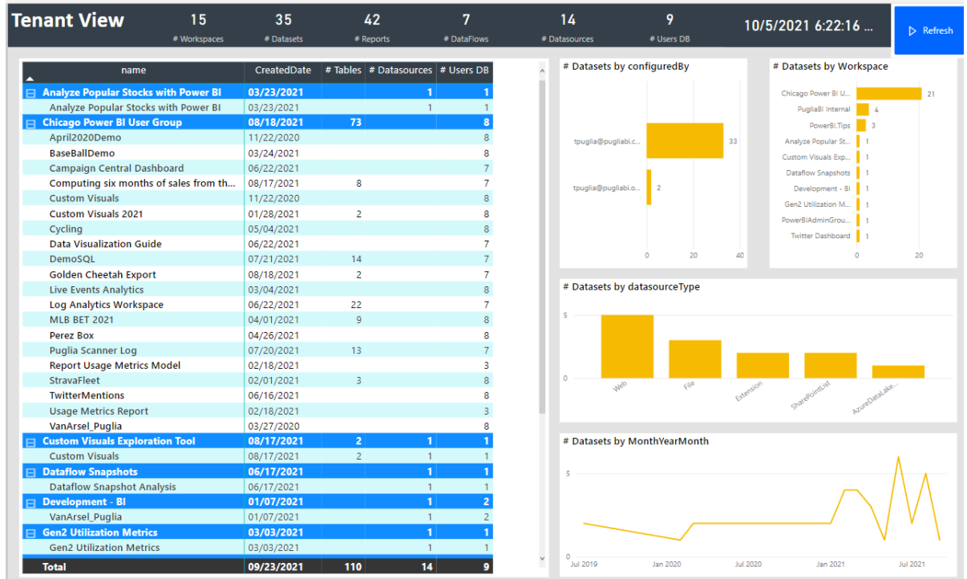
Task: Select Data Visualization Guide row
Action: [x=257, y=244]
